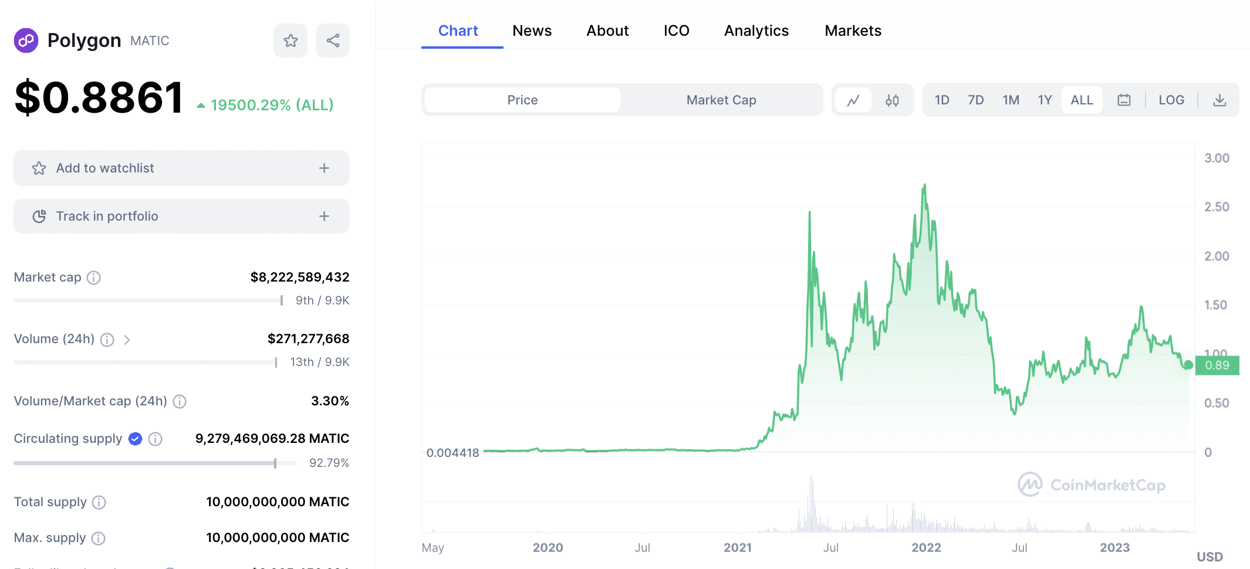1250x569 pixels.
Task: Click the Circulating supply 92.79% progress bar
Action: [155, 463]
